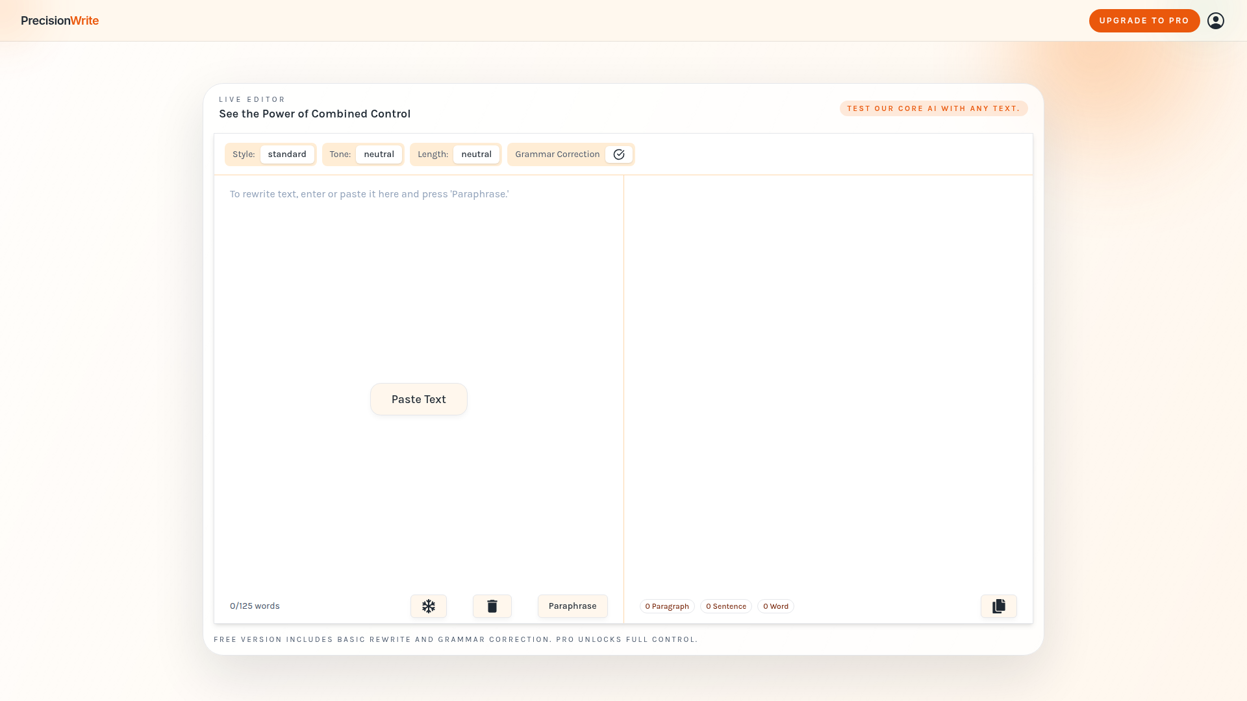Click the 0/125 words counter
Image resolution: width=1247 pixels, height=701 pixels.
[255, 606]
